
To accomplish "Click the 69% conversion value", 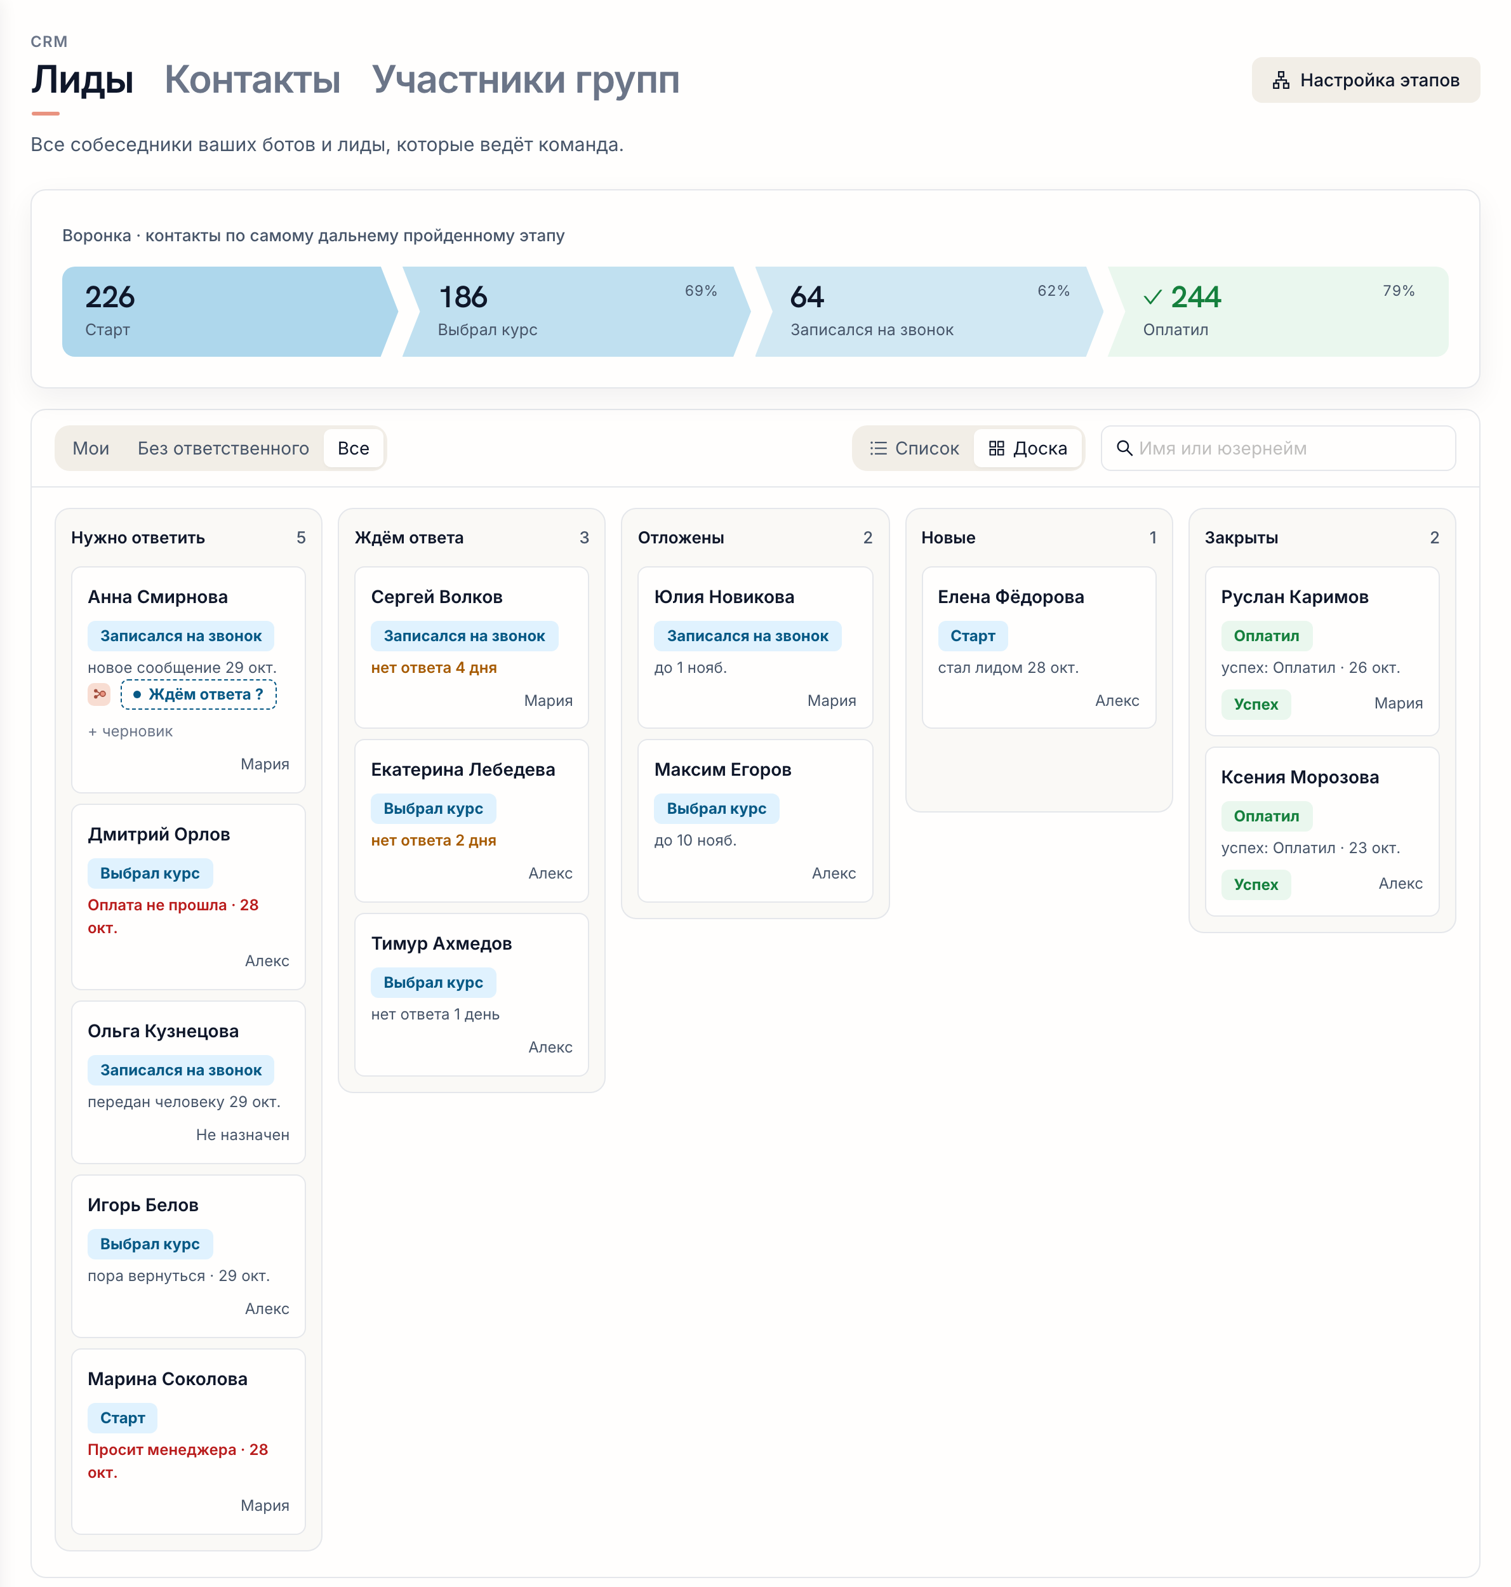I will click(701, 291).
